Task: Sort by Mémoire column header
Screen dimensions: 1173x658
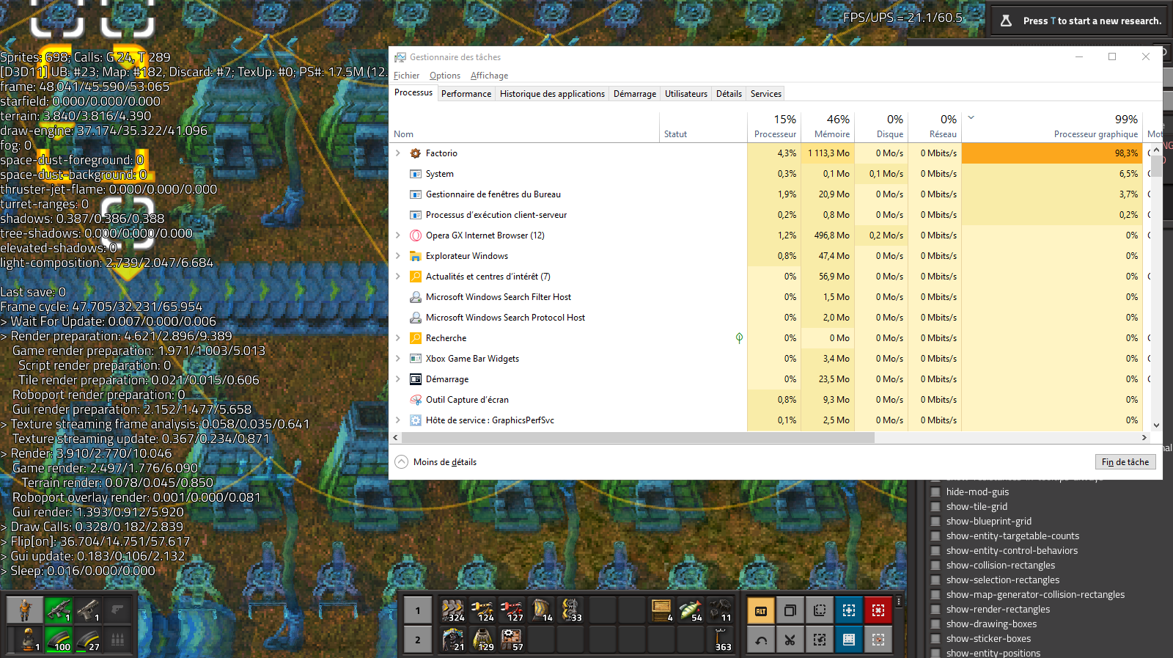Action: coord(828,126)
